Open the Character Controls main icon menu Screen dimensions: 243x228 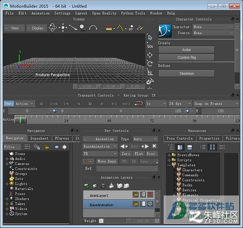click(165, 31)
